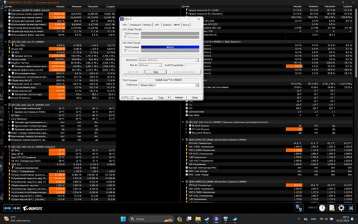Image resolution: width=358 pixels, height=224 pixels.
Task: Open the Copilot icon on the taskbar
Action: pos(180,219)
